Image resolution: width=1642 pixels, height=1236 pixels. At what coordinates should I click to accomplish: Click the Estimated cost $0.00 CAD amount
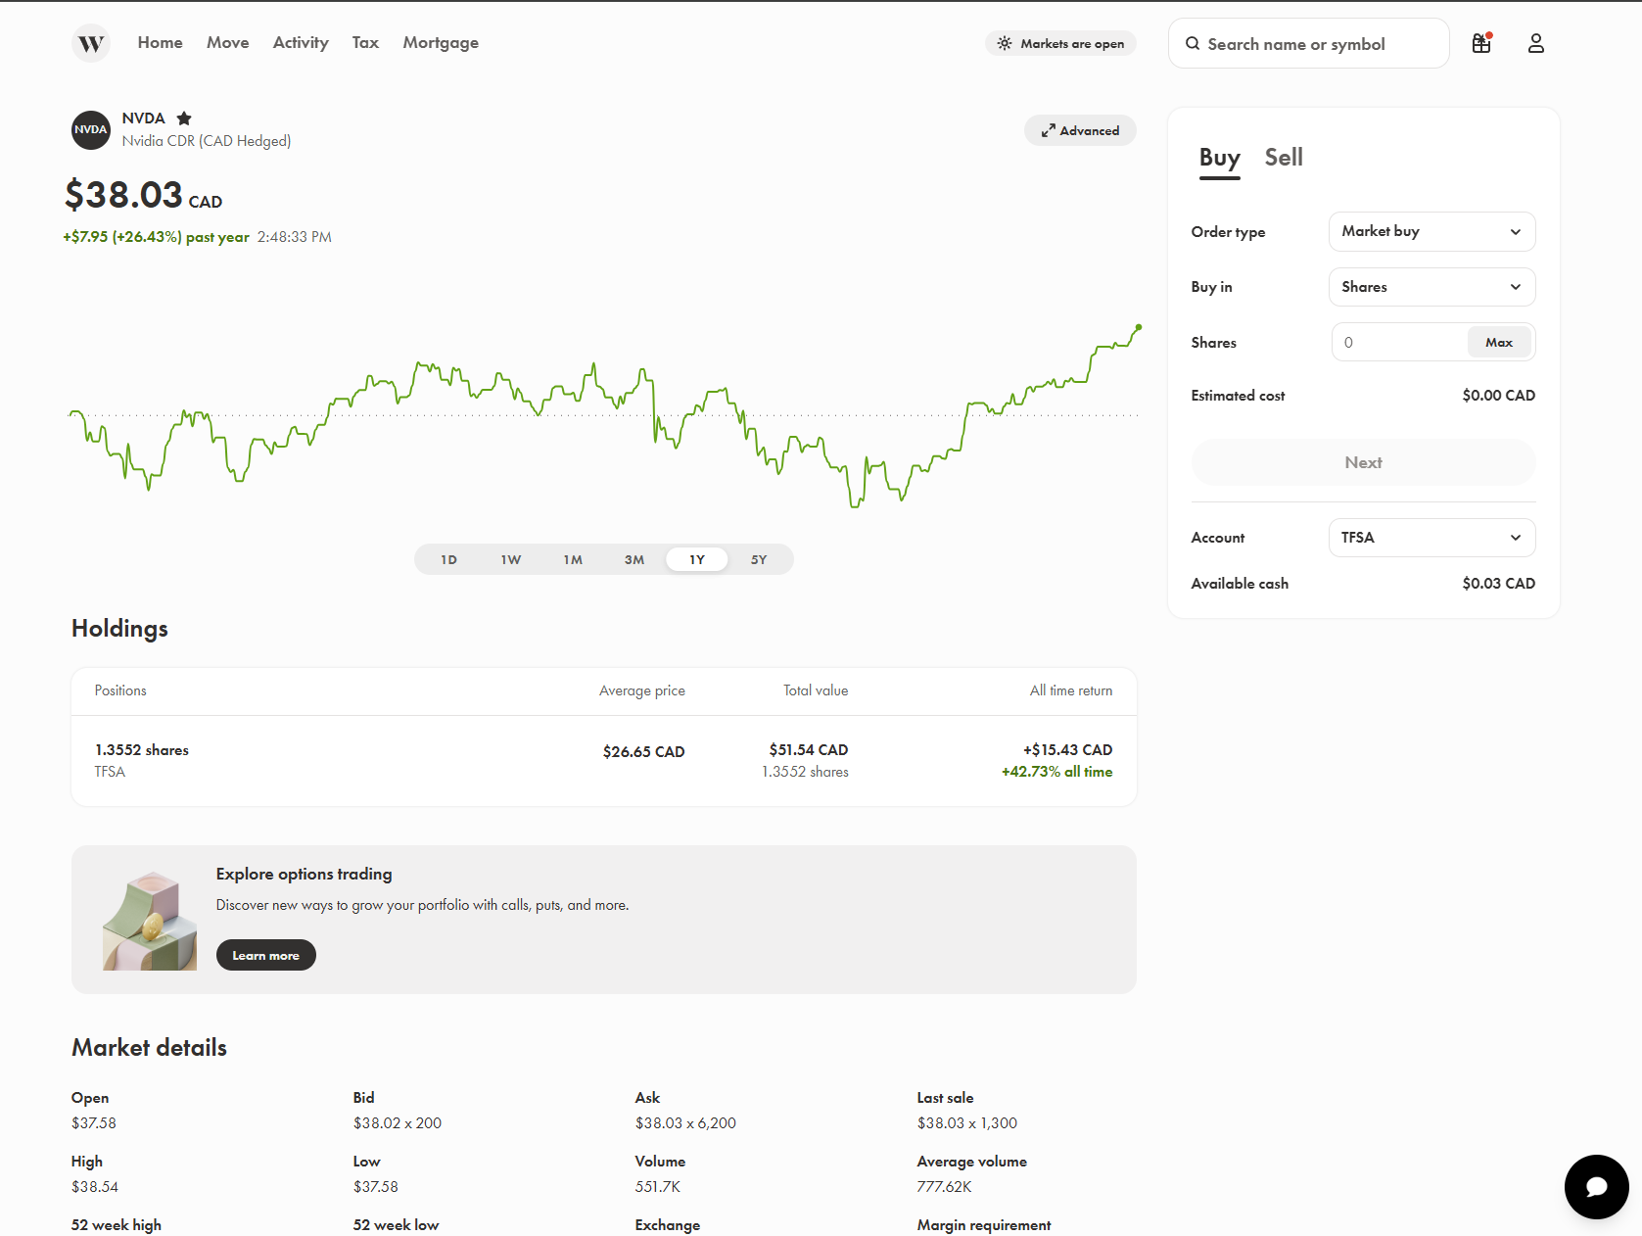click(1498, 396)
